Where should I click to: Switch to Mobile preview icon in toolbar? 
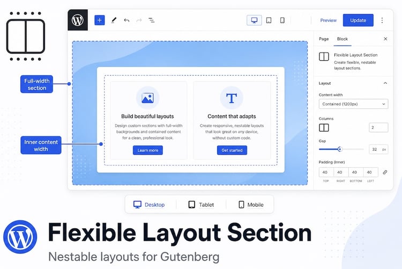[x=282, y=20]
